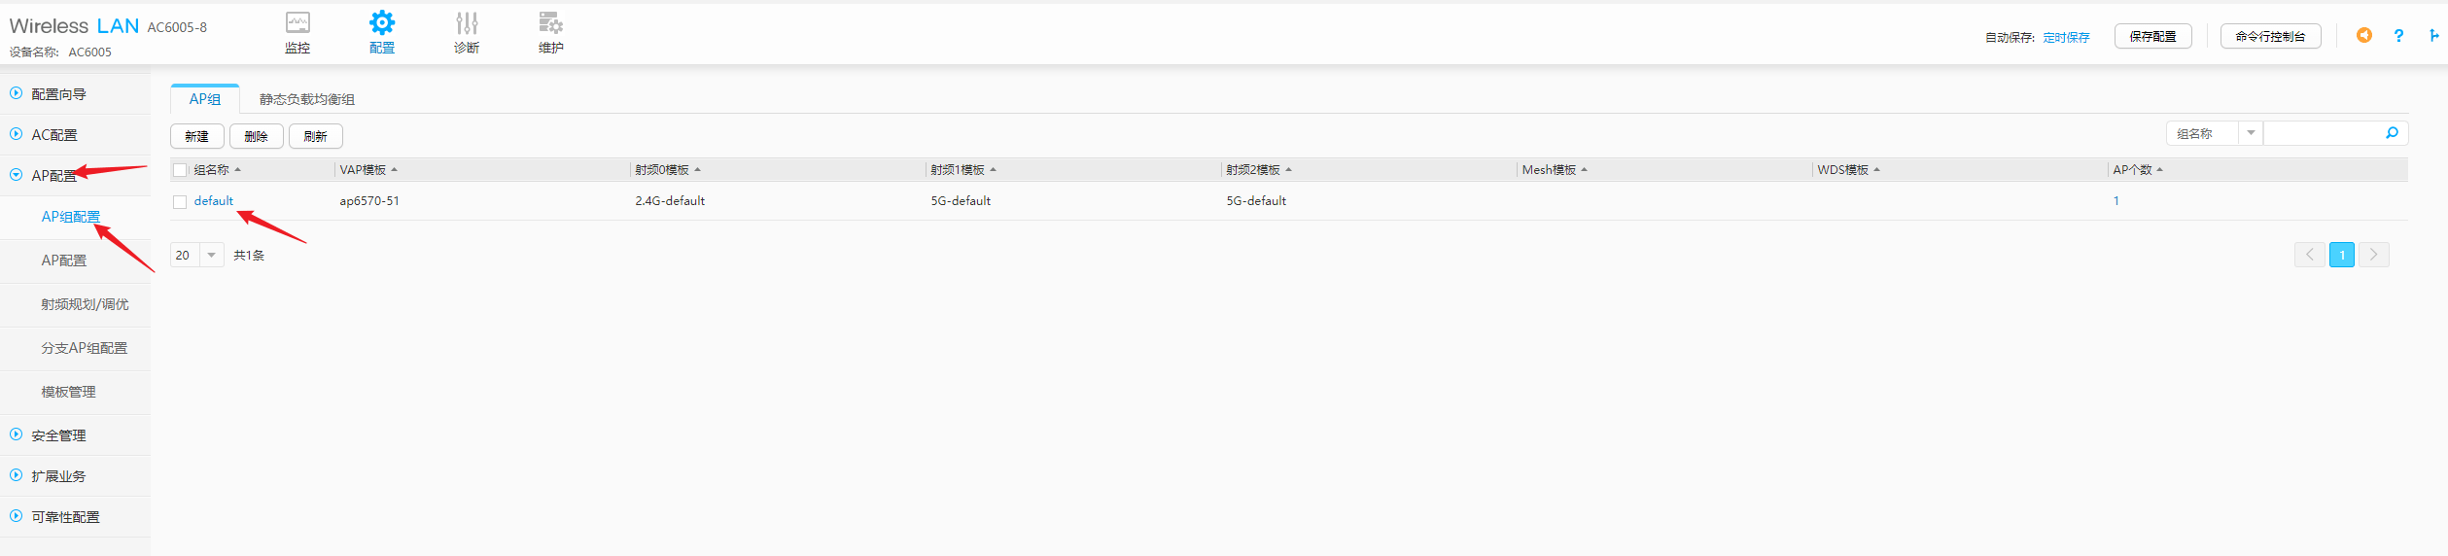Select 模板管理 in the sidebar
The image size is (2448, 556).
(x=68, y=392)
